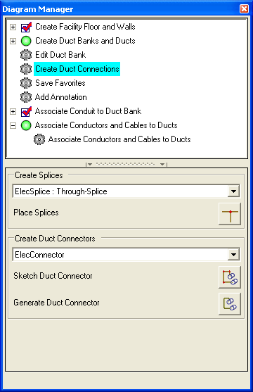
Task: Click green circle icon for Create Duct Banks
Action: (26, 41)
